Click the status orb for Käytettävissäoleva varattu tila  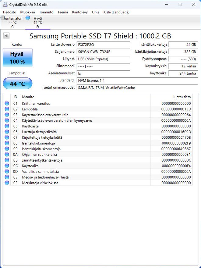(7, 115)
